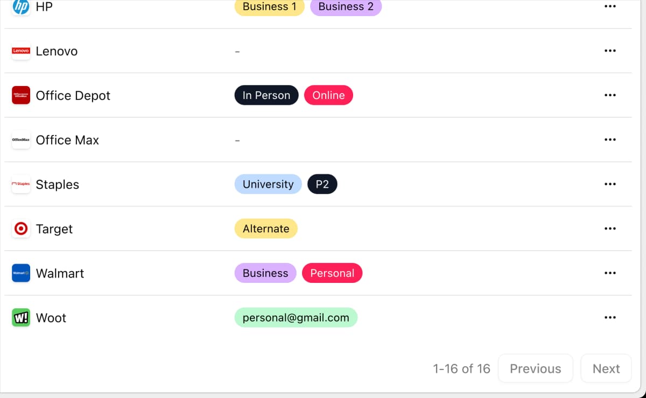The image size is (646, 398).
Task: Open the three-dot menu for Office Depot
Action: pos(609,95)
